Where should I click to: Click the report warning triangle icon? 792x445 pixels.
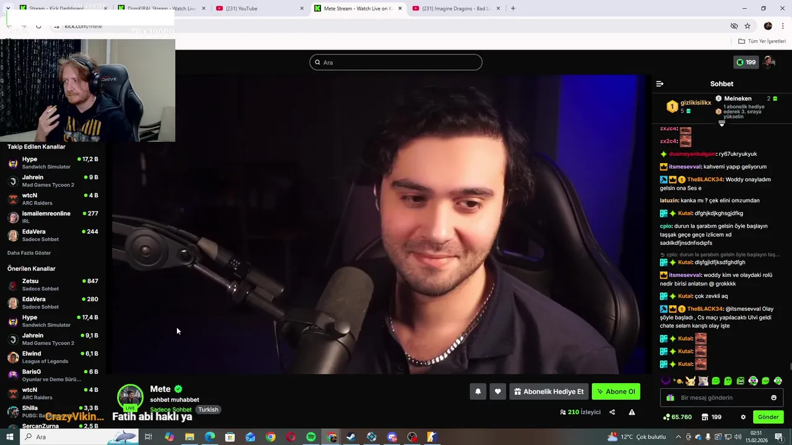click(x=632, y=412)
